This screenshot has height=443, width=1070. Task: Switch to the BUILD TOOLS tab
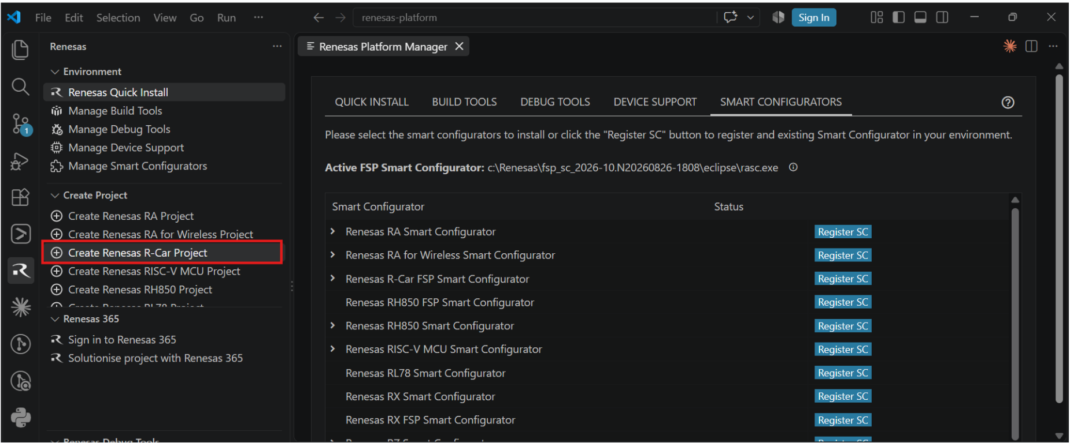point(464,102)
